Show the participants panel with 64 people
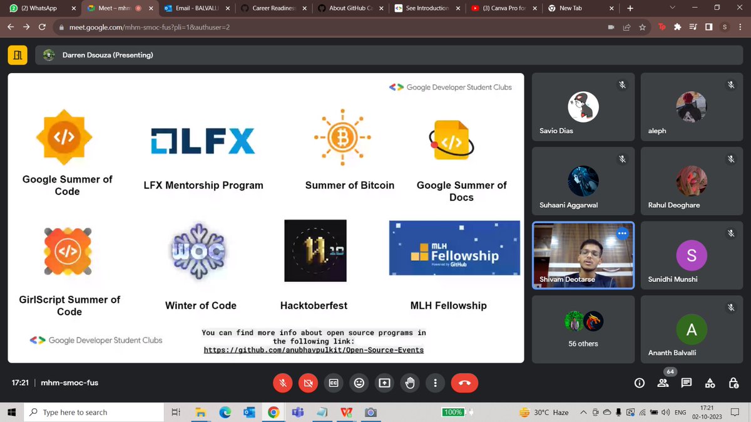The height and width of the screenshot is (422, 751). 663,383
